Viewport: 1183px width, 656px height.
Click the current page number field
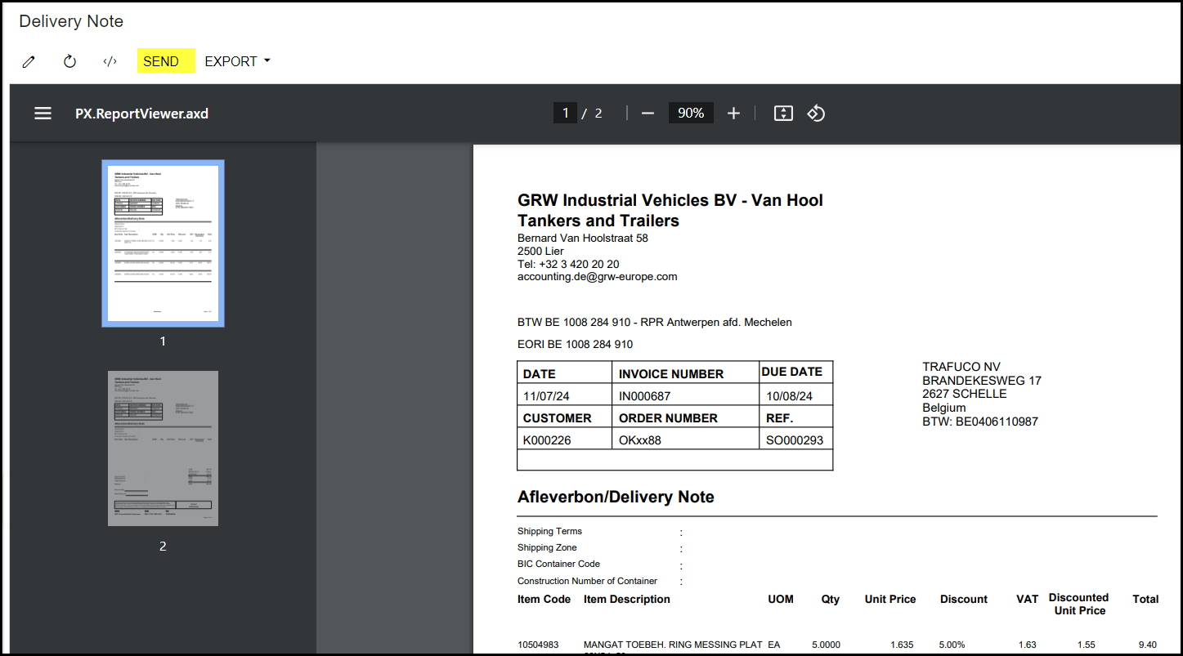(x=565, y=114)
